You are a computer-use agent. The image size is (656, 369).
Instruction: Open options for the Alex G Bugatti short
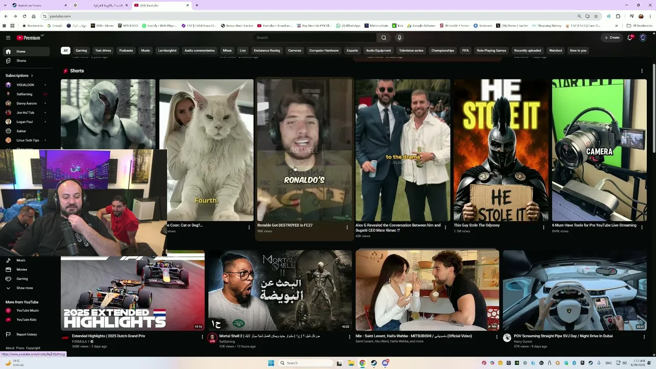tap(445, 227)
